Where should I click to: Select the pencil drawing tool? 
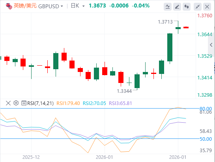177,7
